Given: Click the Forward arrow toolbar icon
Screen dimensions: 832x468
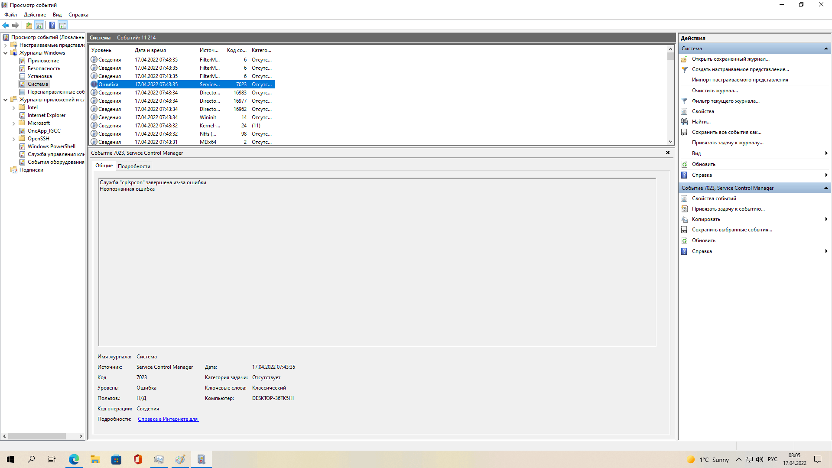Looking at the screenshot, I should (x=16, y=25).
